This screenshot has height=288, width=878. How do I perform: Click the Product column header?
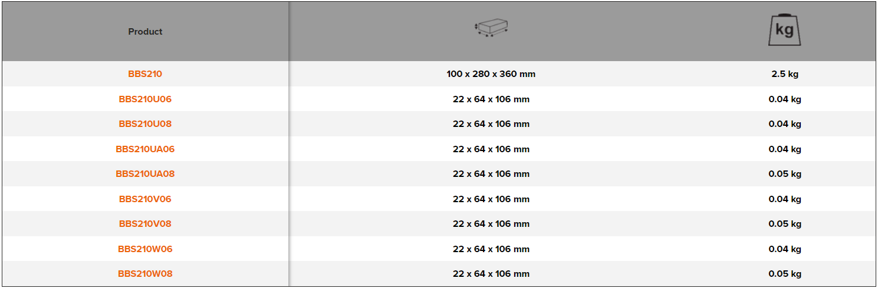(x=145, y=32)
